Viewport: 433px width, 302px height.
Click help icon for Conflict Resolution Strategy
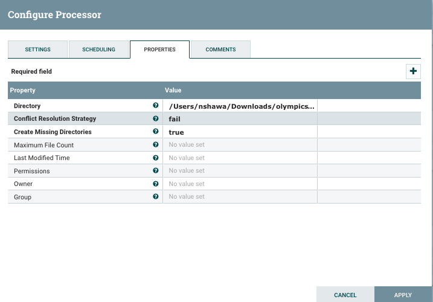pyautogui.click(x=156, y=119)
